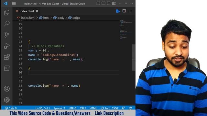Click script in the breadcrumb
The width and height of the screenshot is (207, 116).
click(x=76, y=18)
